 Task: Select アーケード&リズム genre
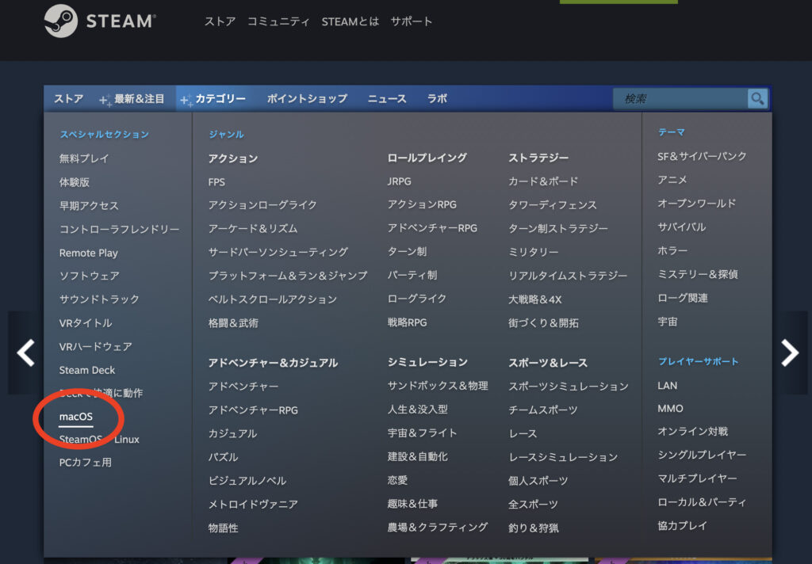(x=253, y=229)
